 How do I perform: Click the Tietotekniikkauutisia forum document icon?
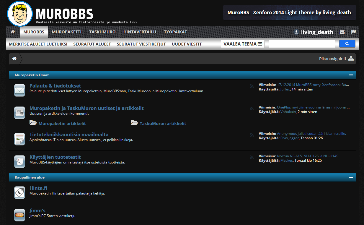click(20, 139)
